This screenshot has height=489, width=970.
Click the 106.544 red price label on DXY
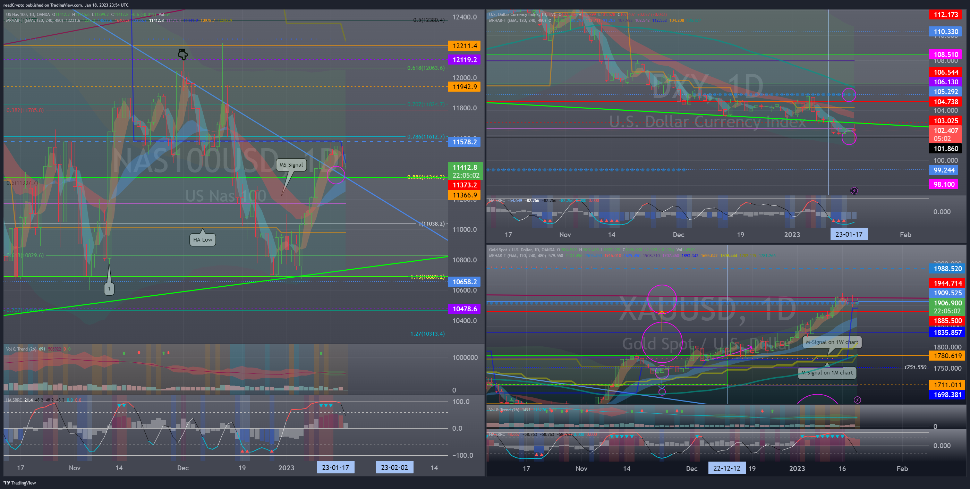[x=945, y=72]
